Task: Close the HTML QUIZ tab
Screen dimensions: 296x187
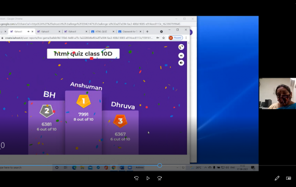Action: coord(113,31)
